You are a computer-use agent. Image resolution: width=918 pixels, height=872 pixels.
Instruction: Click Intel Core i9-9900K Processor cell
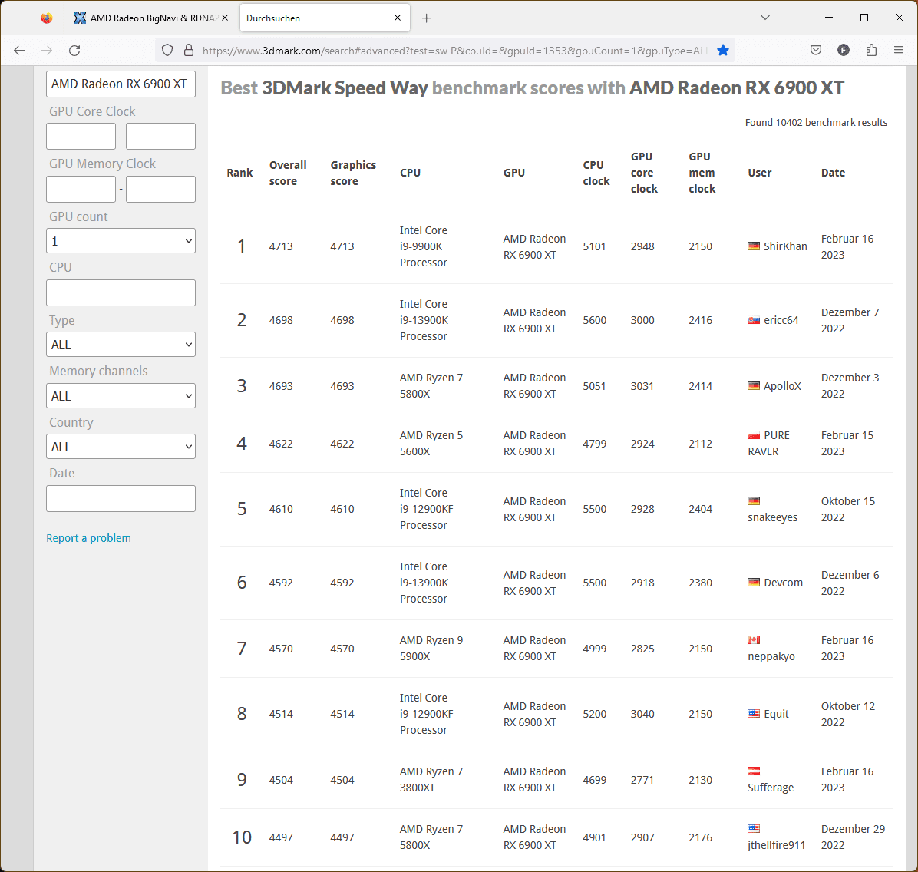click(423, 246)
